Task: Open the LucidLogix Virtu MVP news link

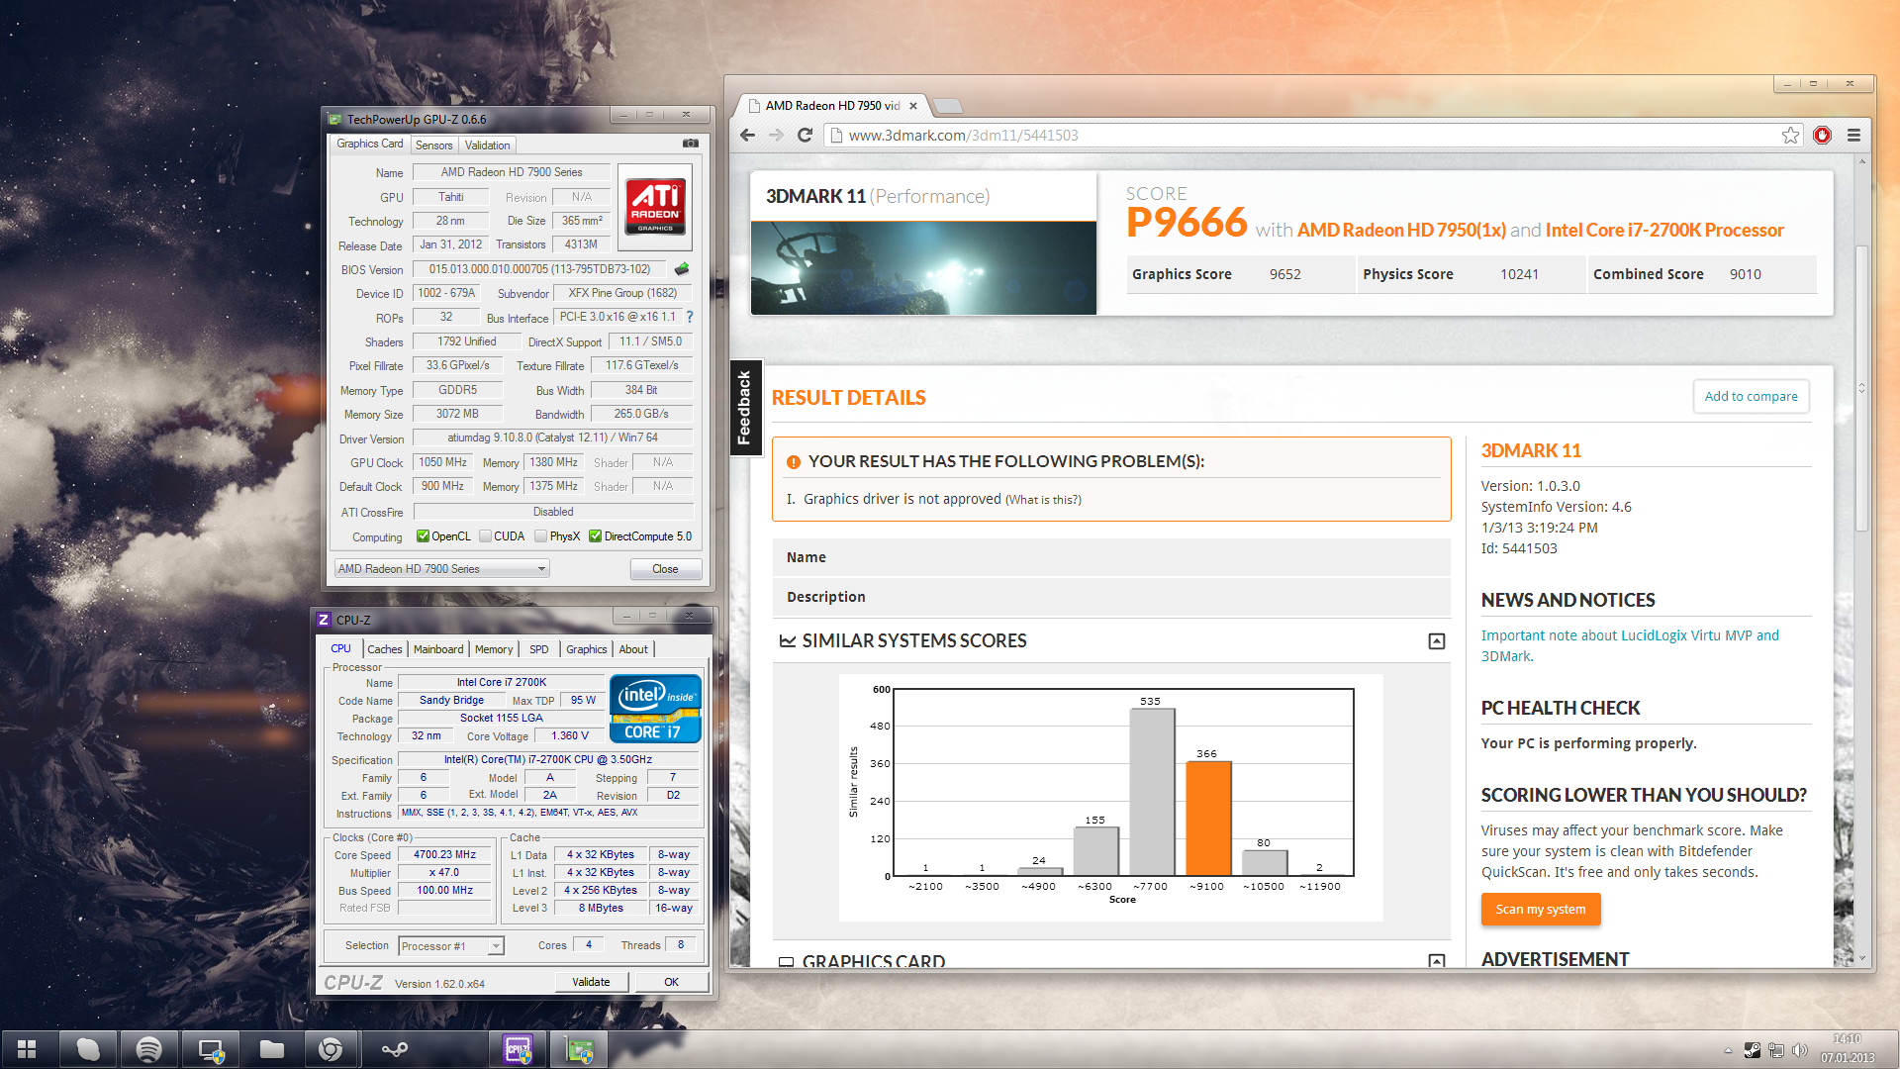Action: pos(1630,645)
